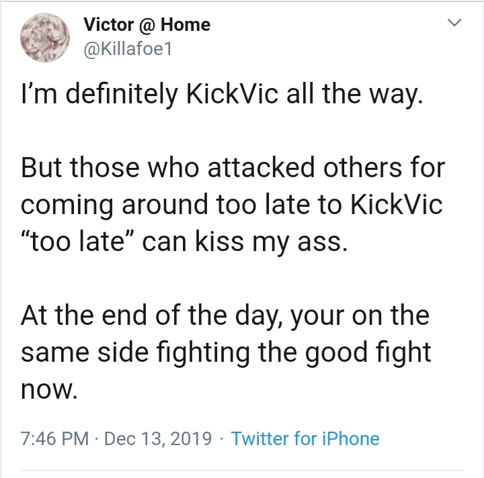Click the @ symbol in the display name
484x478 pixels.
147,26
